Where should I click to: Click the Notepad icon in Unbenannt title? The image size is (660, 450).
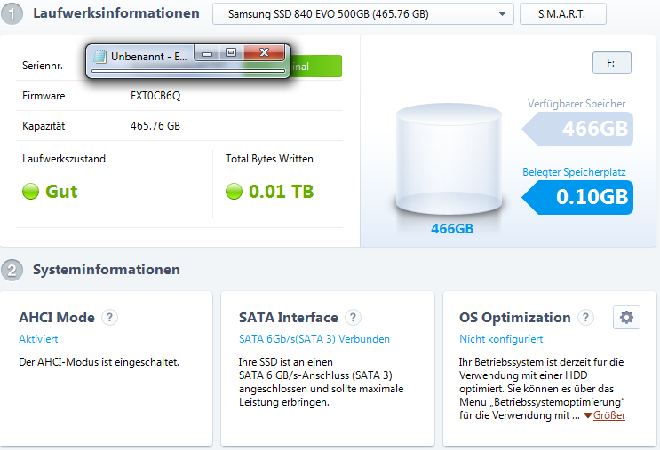(x=99, y=56)
